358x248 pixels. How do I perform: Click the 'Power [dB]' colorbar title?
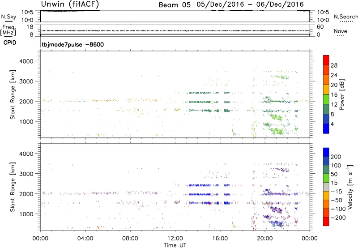pos(341,94)
